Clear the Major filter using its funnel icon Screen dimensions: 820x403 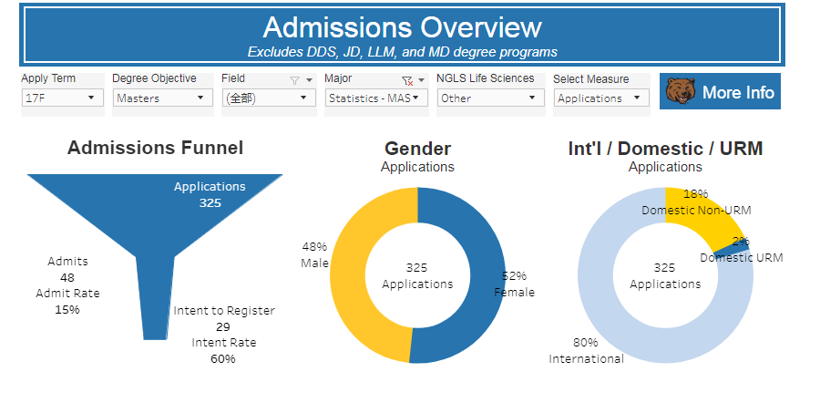[407, 80]
